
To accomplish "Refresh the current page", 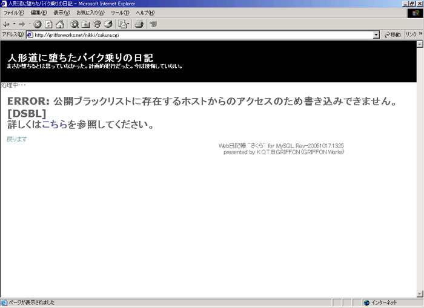I will [x=48, y=24].
